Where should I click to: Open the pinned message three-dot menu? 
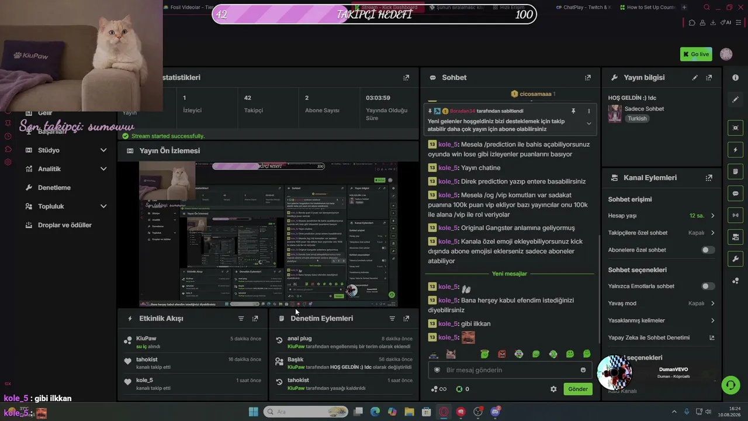tap(588, 111)
